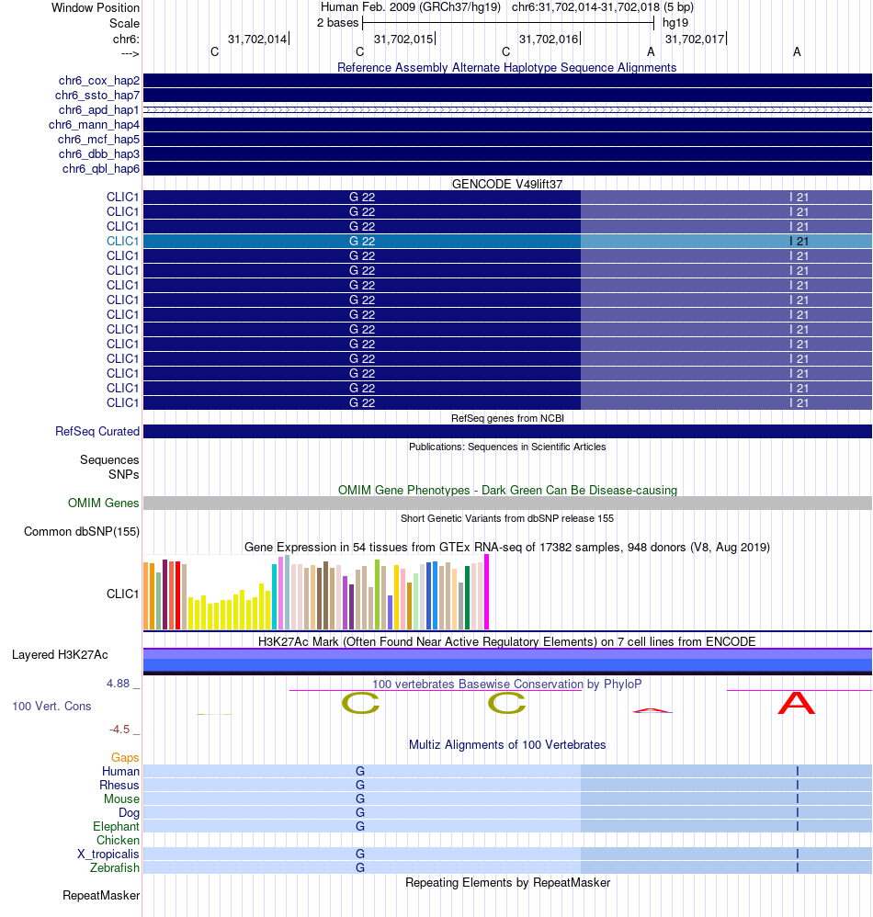Click the Dog species label
Viewport: 873px width, 917px height.
(129, 812)
